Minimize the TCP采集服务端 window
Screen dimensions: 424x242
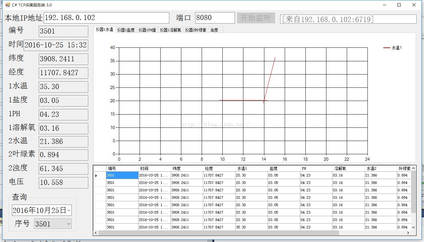(385, 5)
